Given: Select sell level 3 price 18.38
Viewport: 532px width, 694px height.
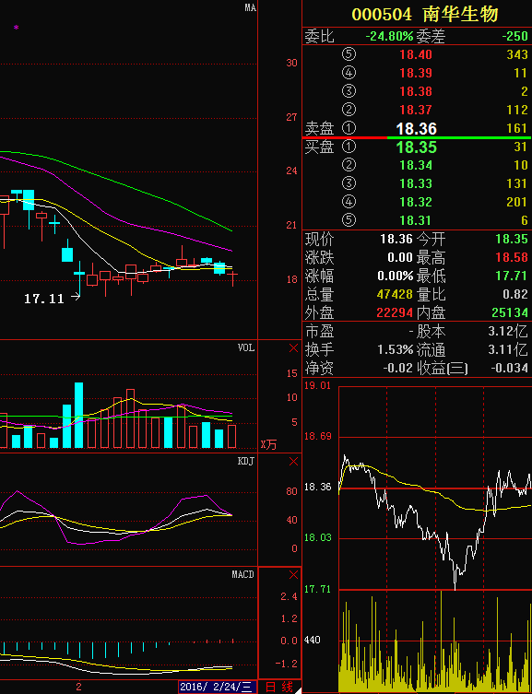Looking at the screenshot, I should pyautogui.click(x=416, y=91).
